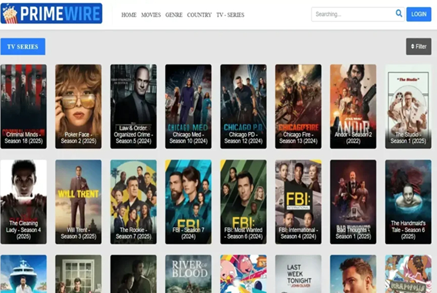Screen dimensions: 437x293
Task: Click the magnifying glass search icon
Action: pyautogui.click(x=398, y=14)
